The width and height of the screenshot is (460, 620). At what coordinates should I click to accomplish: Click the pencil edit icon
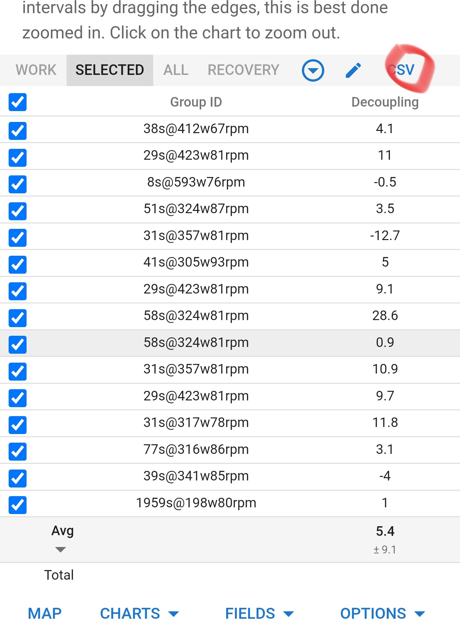(x=353, y=70)
